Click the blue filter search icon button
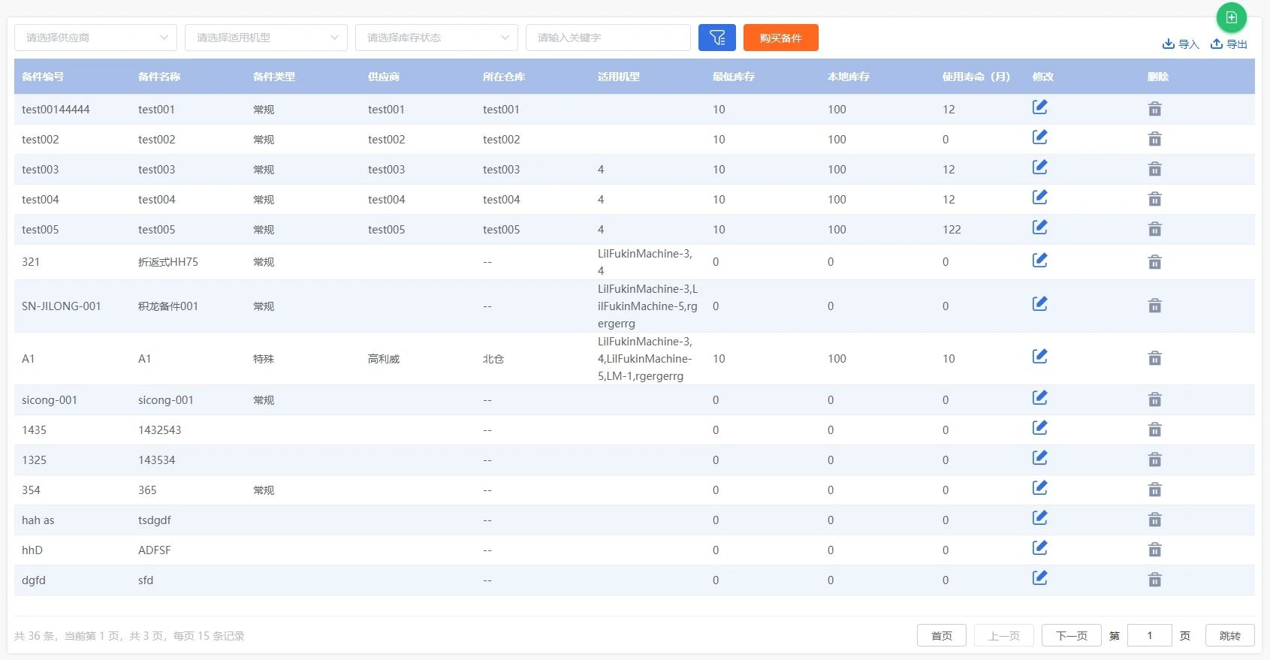Image resolution: width=1270 pixels, height=660 pixels. tap(717, 38)
